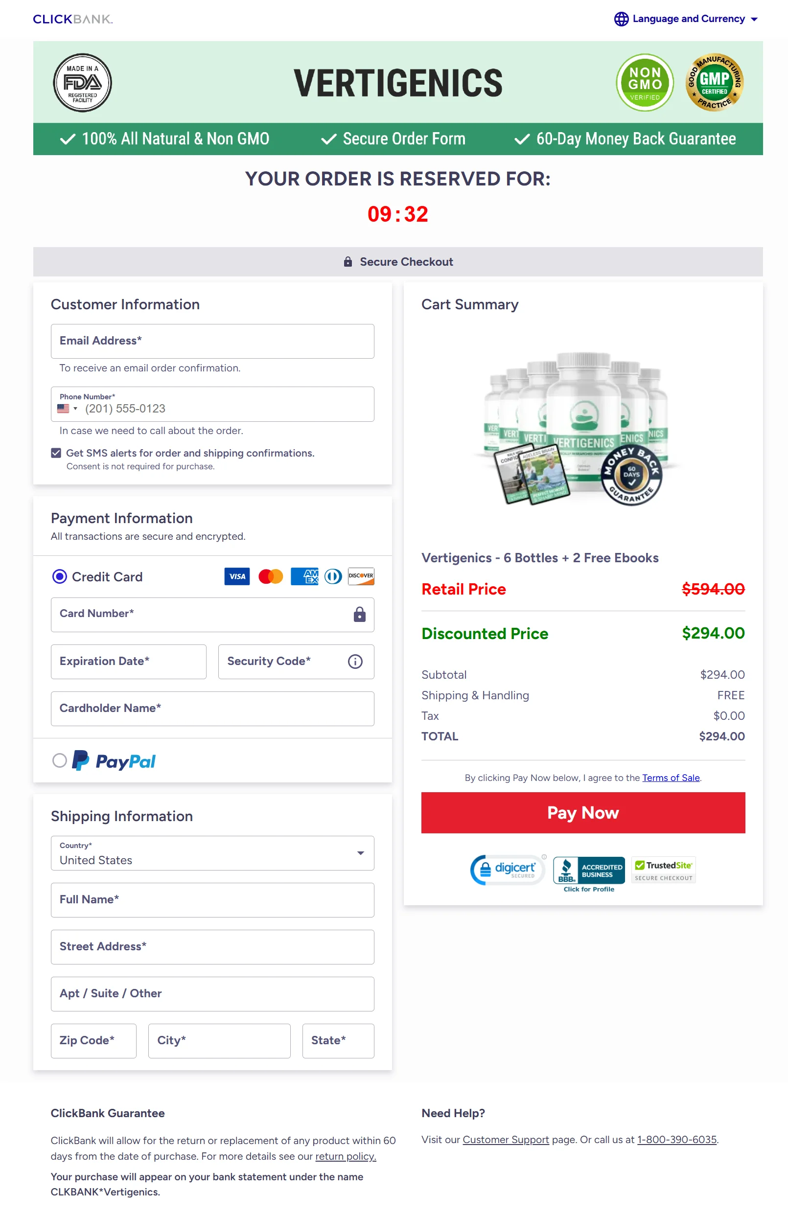Click the TrustedSite secure checkout badge

(663, 870)
